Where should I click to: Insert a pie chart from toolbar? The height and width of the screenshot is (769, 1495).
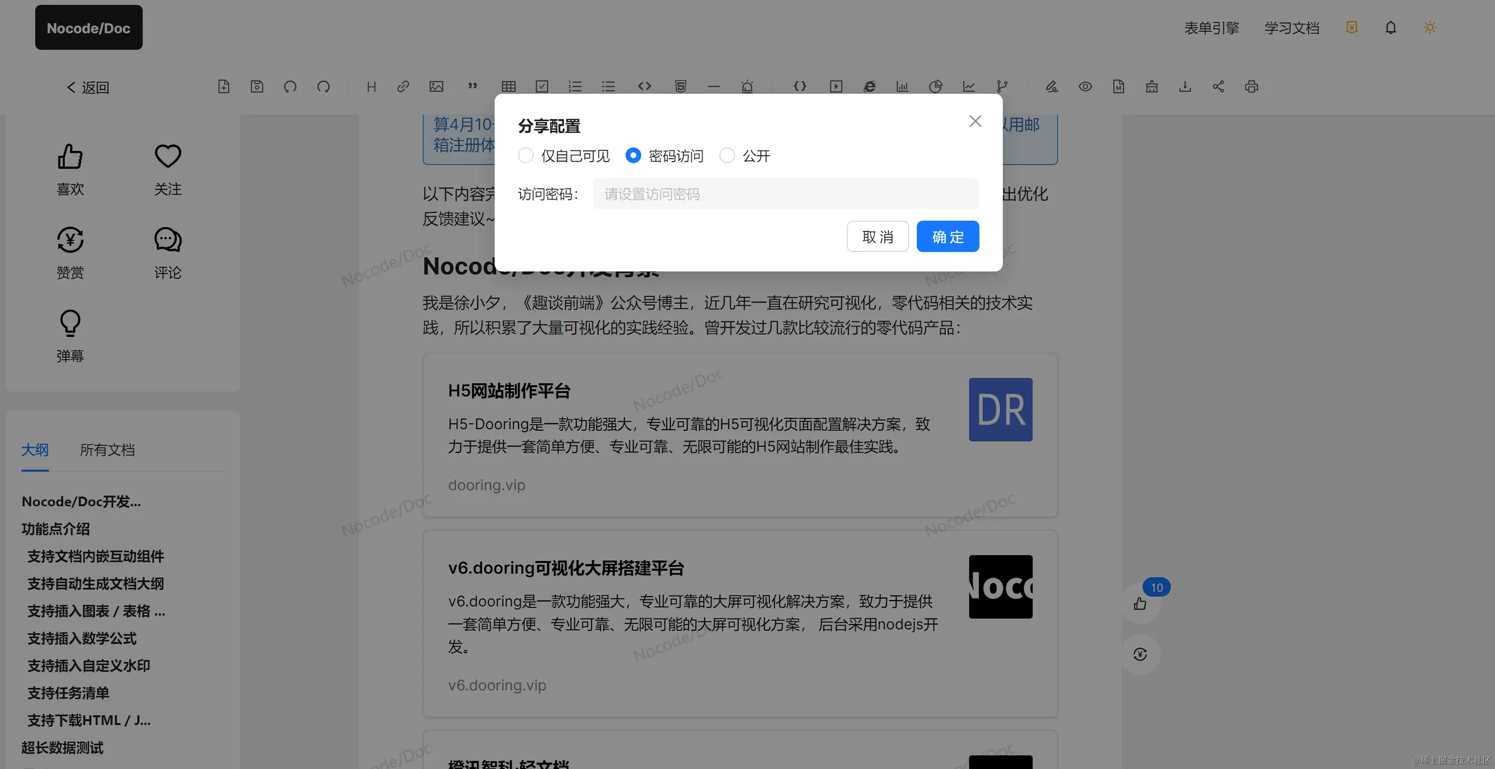(935, 86)
